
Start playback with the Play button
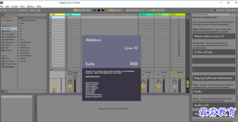point(95,10)
